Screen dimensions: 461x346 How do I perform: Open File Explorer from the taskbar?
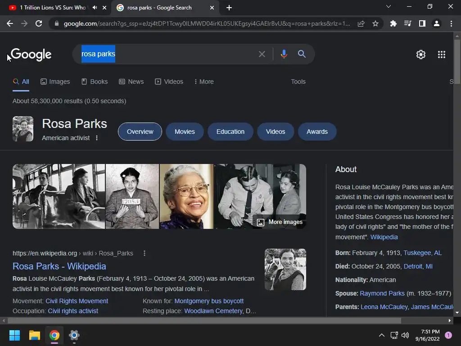[x=34, y=335]
